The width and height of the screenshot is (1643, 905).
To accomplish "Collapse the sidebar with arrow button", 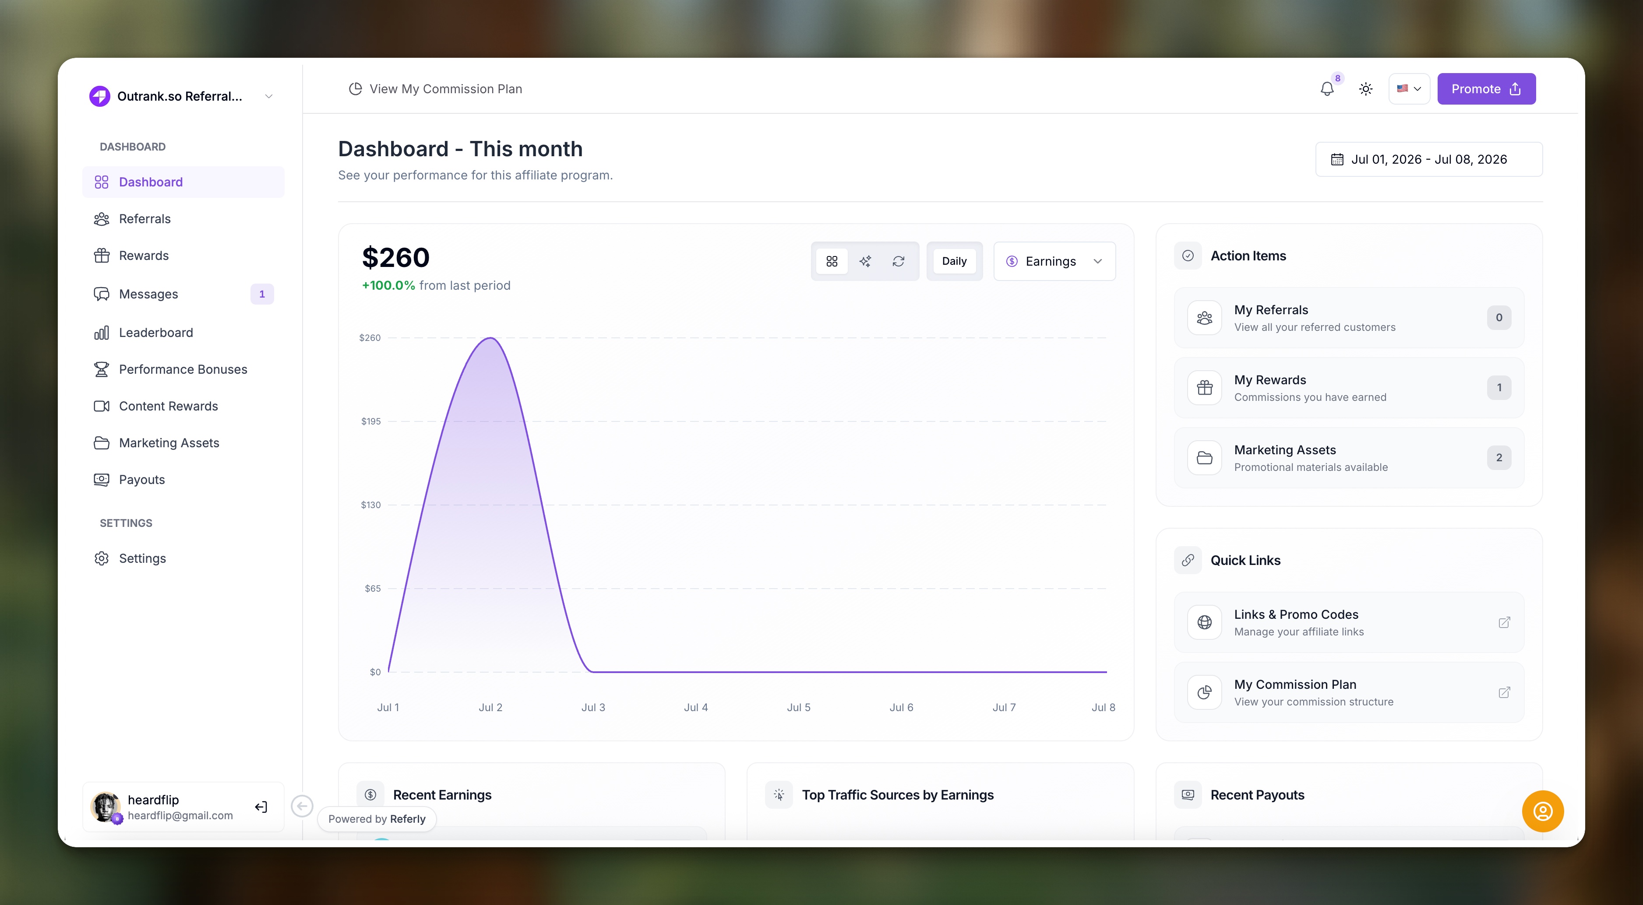I will [x=302, y=806].
